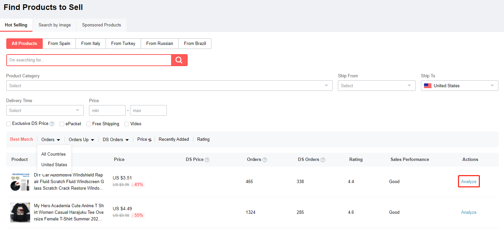Click Analyze for the windshield repair product
Image resolution: width=504 pixels, height=229 pixels.
click(x=469, y=182)
